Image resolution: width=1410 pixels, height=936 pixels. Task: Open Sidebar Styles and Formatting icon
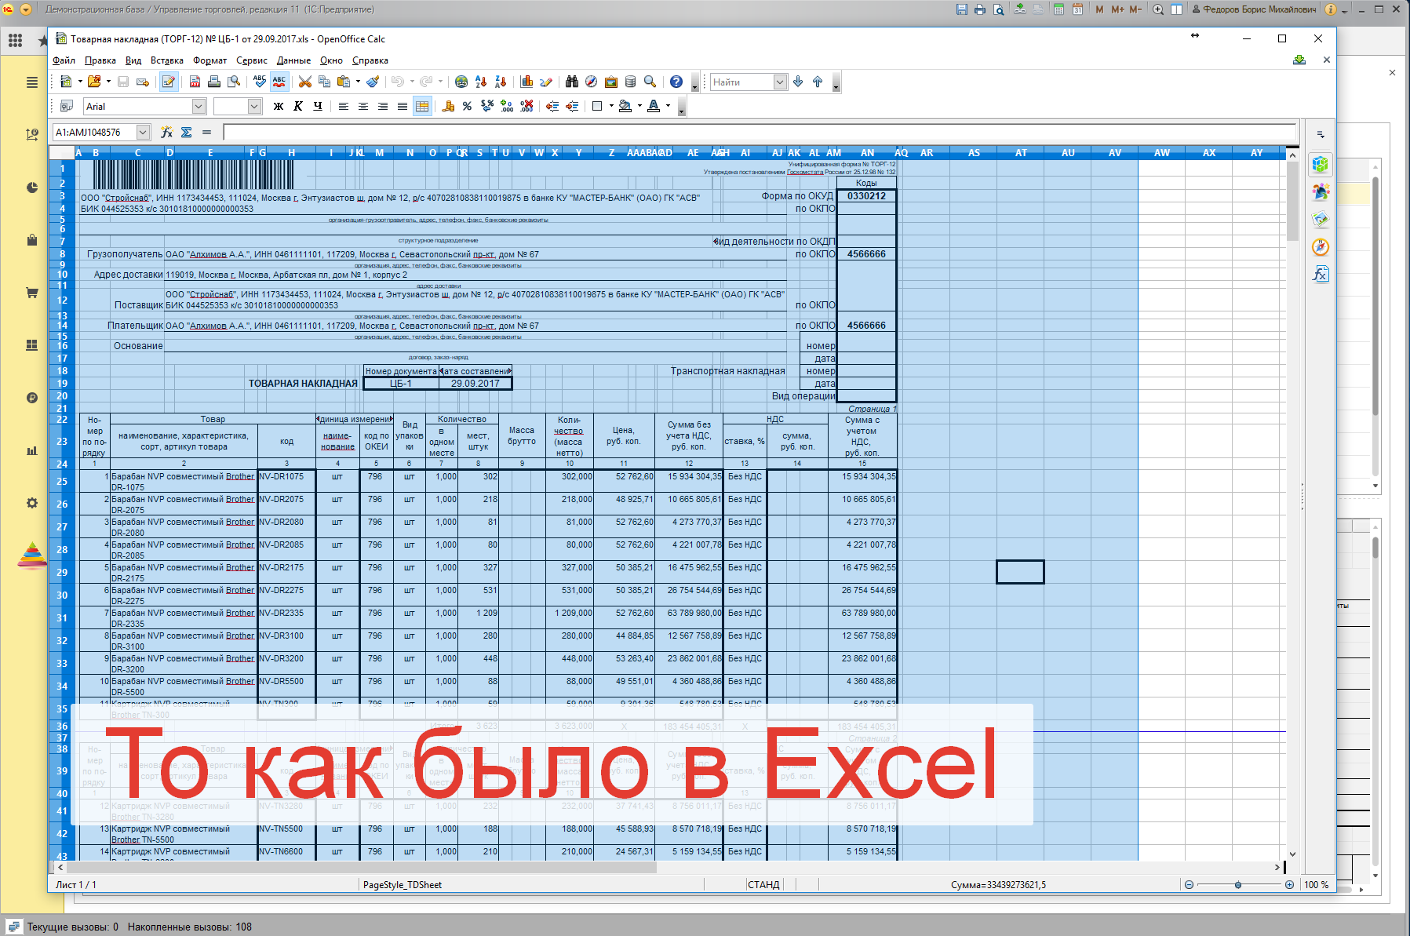tap(1321, 192)
